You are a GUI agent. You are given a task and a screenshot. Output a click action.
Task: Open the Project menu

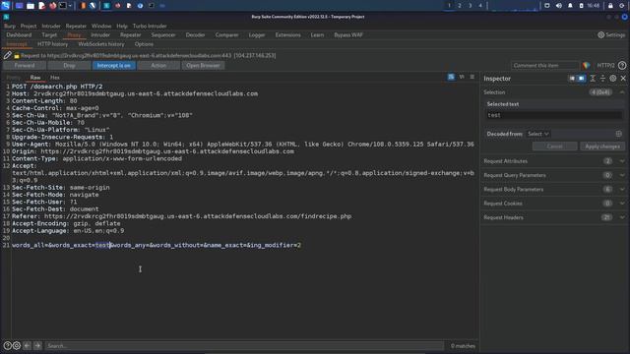coord(29,27)
